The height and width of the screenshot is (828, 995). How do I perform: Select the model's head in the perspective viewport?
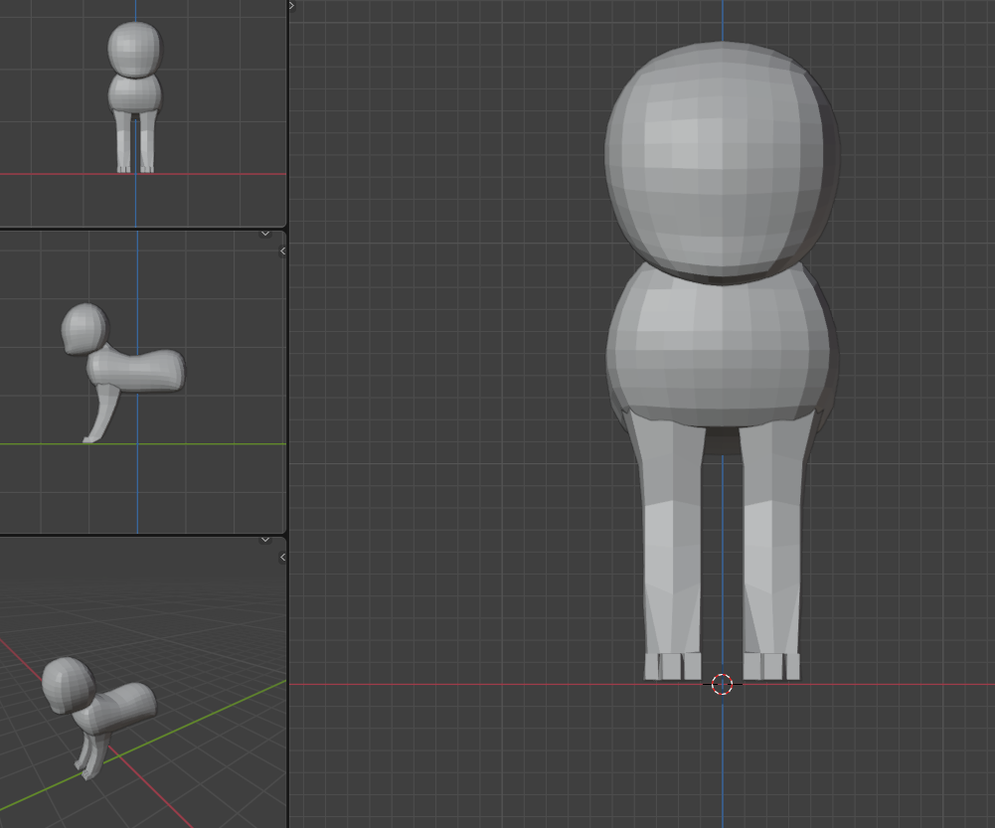pyautogui.click(x=67, y=684)
